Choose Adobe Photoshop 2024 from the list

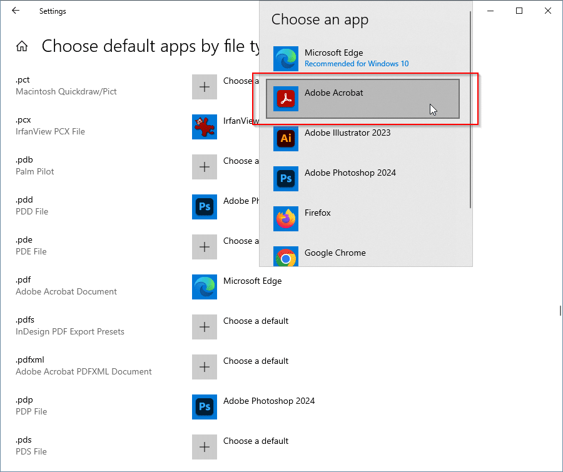(363, 179)
